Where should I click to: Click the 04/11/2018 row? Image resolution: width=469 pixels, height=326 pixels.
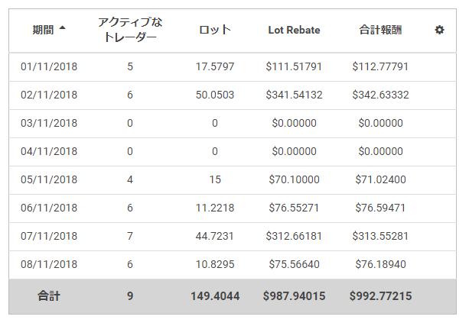point(49,151)
